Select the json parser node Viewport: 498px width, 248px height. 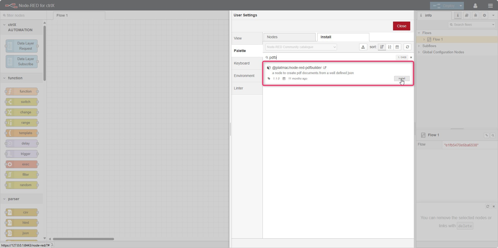click(x=22, y=233)
